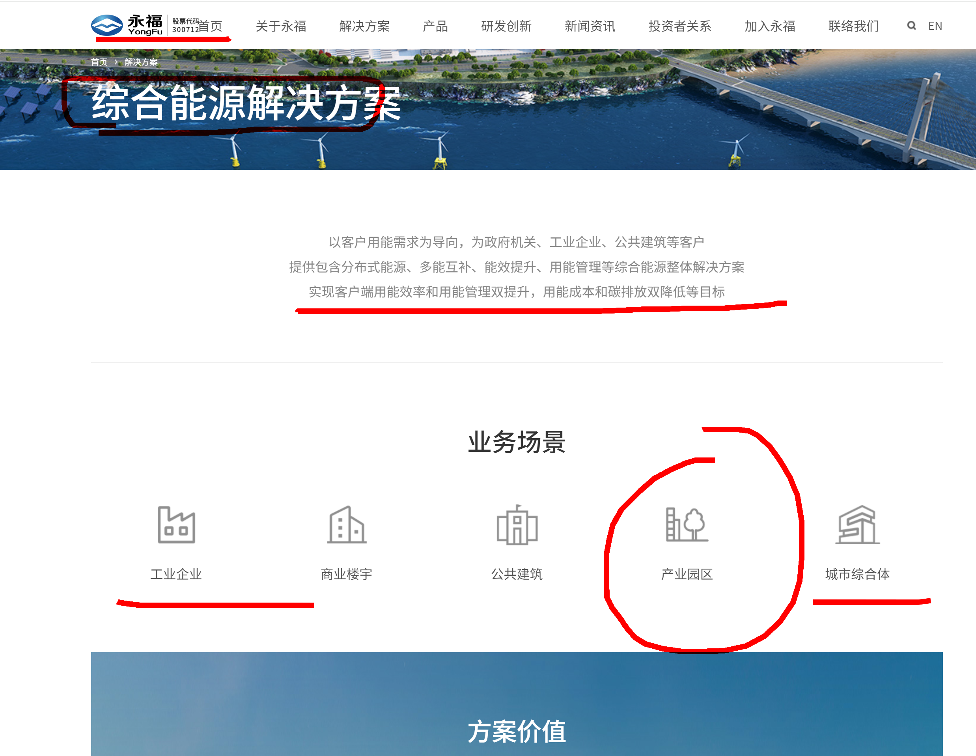
Task: Click the stock code 300712 text
Action: pyautogui.click(x=185, y=30)
